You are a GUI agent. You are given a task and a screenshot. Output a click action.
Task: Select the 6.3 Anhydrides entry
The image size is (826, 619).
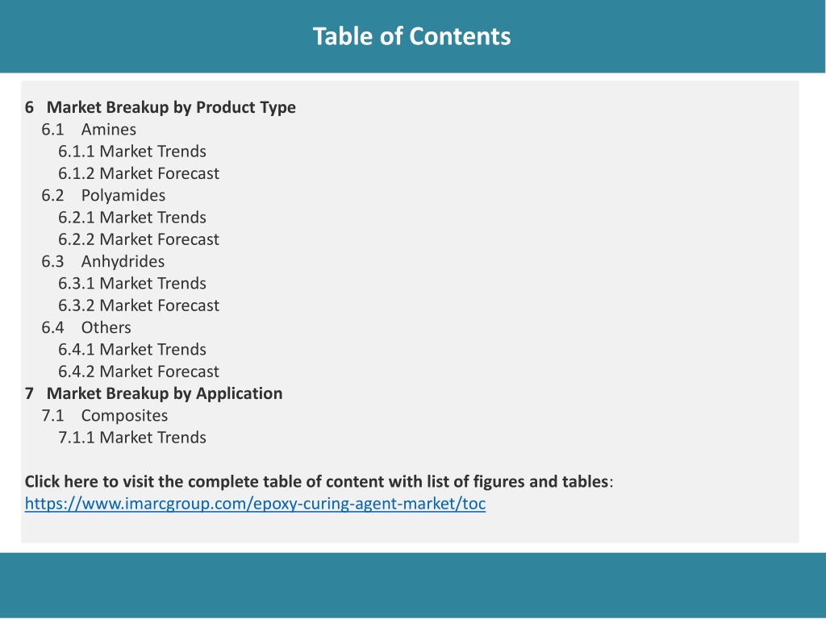(x=102, y=262)
